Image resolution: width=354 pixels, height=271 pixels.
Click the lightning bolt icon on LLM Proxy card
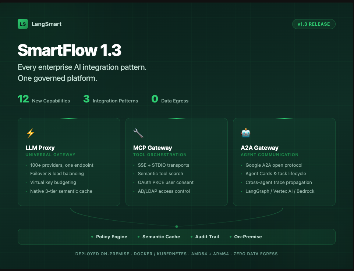[x=31, y=133]
